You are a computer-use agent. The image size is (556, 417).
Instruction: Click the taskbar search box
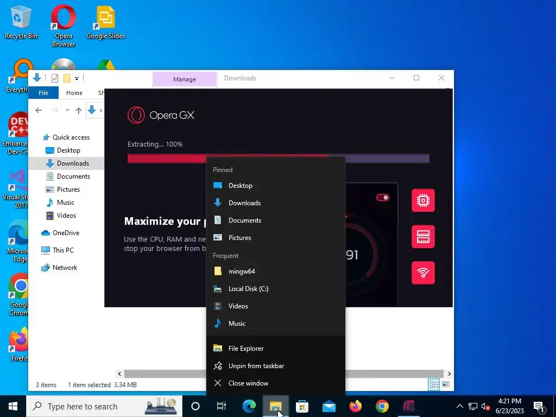[104, 406]
